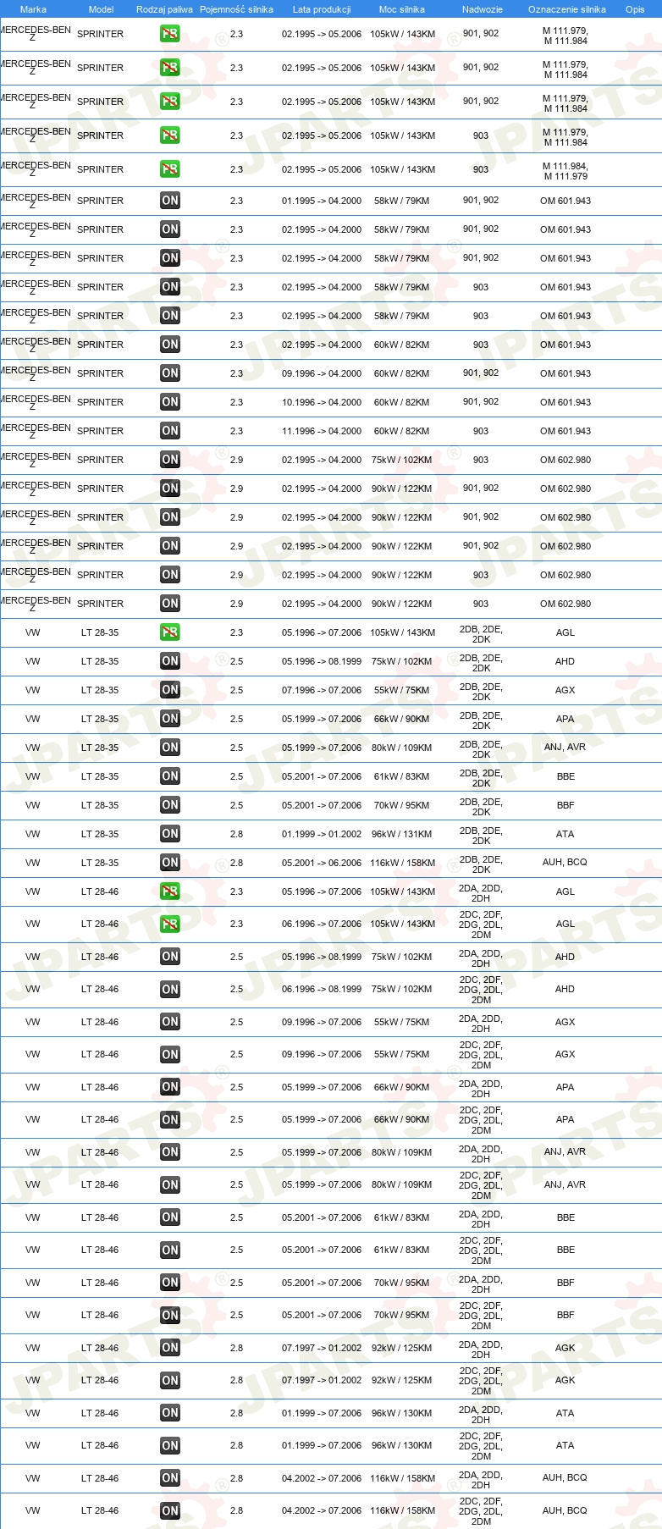Click the PB petrol icon in Sprinter M 111.984, M 111.979 row
662x1529 pixels.
click(x=170, y=169)
